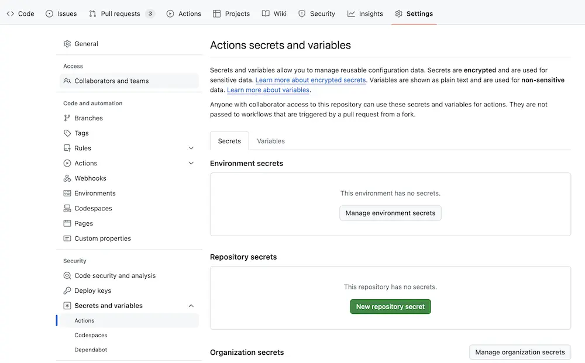Viewport: 585px width, 363px height.
Task: Click the Webhooks icon in the sidebar
Action: pos(67,178)
